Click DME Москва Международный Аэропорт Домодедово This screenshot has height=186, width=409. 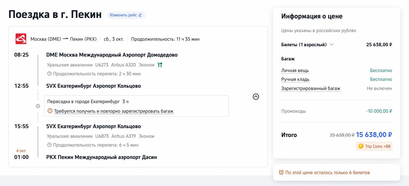point(112,55)
